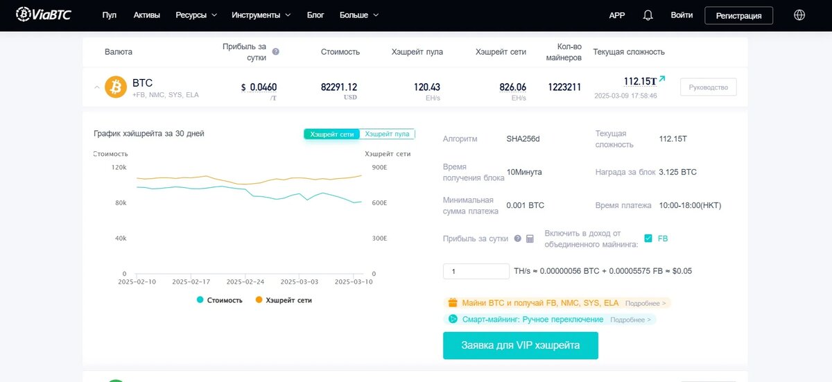Click the question mark next to Прибыль за сутки calculator
832x382 pixels.
(517, 238)
